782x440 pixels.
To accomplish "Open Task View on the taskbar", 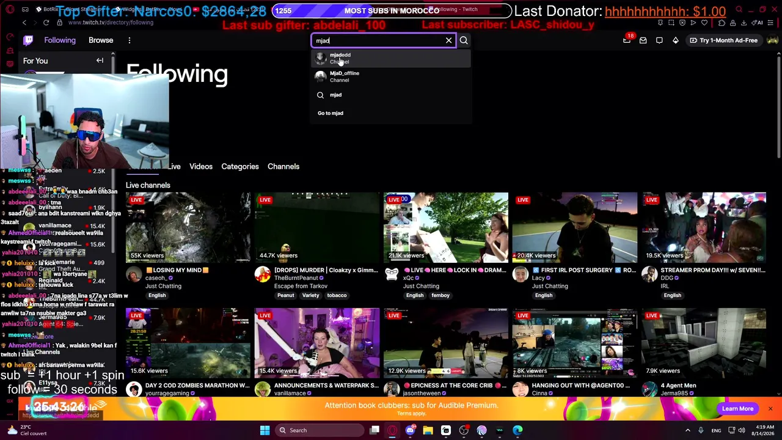I will click(375, 430).
